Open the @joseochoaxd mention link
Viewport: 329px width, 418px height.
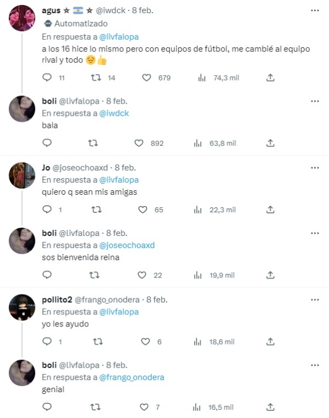(127, 245)
